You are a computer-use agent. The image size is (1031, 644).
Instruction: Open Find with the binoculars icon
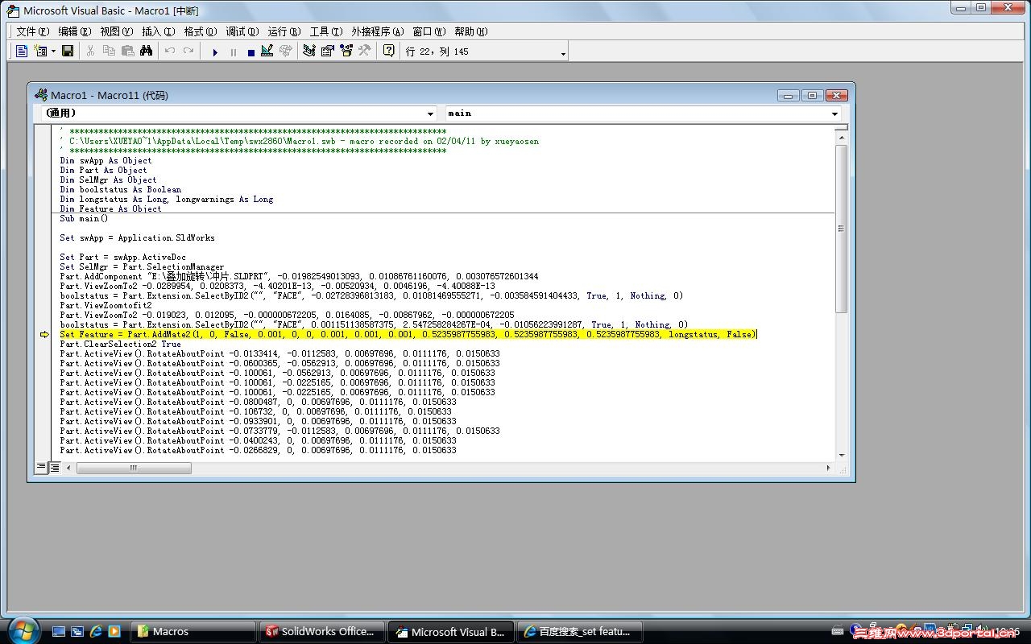click(146, 51)
